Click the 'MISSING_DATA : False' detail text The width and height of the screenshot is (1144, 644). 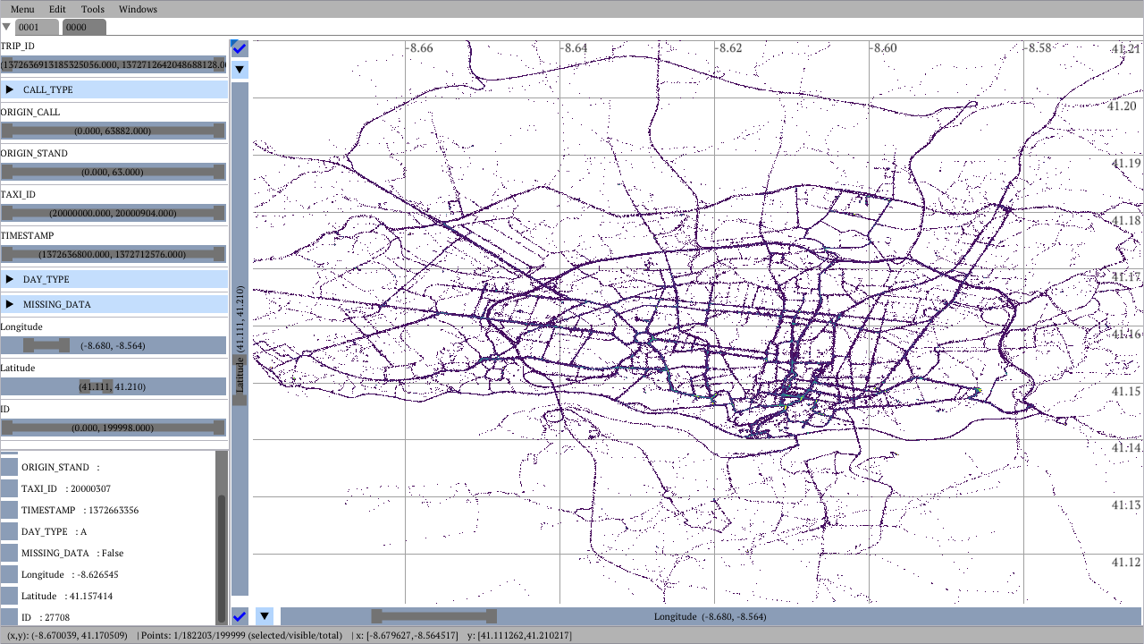(72, 553)
